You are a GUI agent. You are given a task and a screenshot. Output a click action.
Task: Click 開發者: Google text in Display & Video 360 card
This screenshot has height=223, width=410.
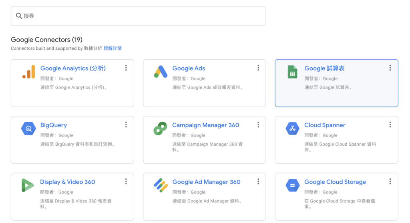[x=56, y=192]
